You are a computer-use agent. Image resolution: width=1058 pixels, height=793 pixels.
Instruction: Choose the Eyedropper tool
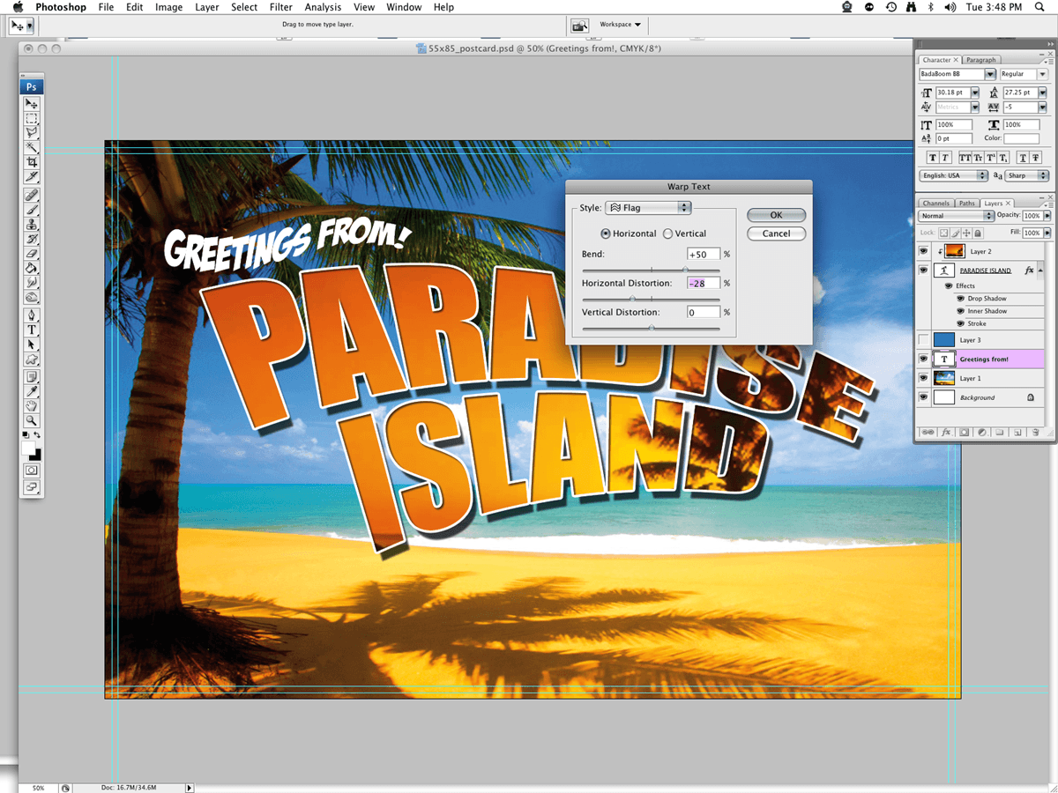tap(32, 390)
